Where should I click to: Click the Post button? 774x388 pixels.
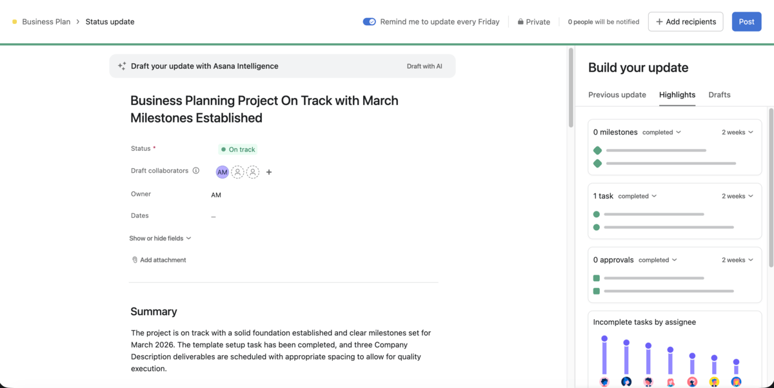[x=746, y=21]
